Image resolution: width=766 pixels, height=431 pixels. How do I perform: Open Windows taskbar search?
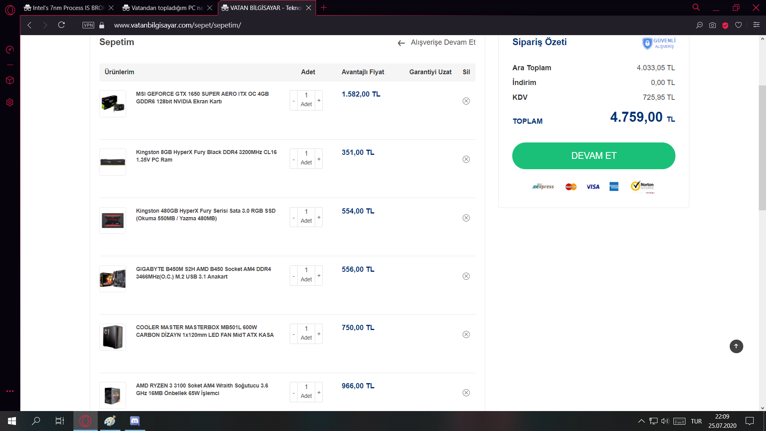36,421
